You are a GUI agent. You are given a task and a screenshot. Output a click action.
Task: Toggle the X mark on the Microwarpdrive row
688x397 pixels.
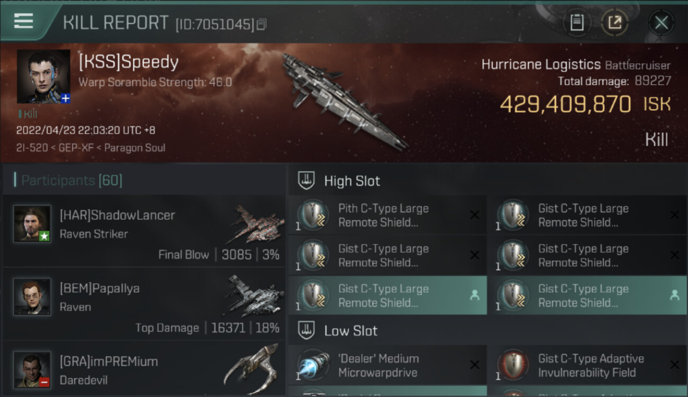point(475,365)
